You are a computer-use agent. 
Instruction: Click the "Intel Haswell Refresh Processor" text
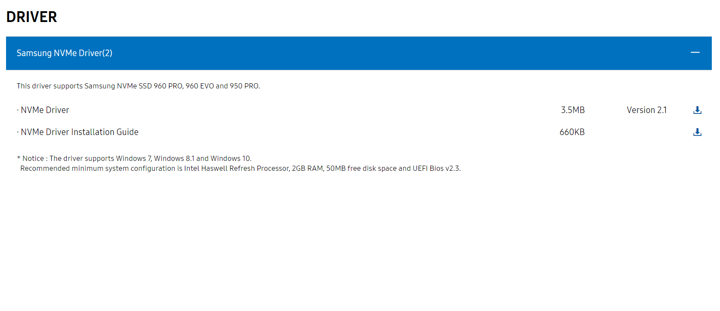237,168
